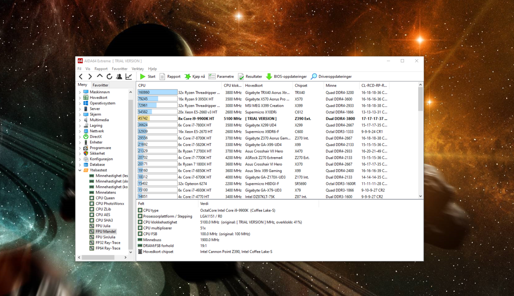The width and height of the screenshot is (514, 296).
Task: Open the Vis menu
Action: (88, 69)
